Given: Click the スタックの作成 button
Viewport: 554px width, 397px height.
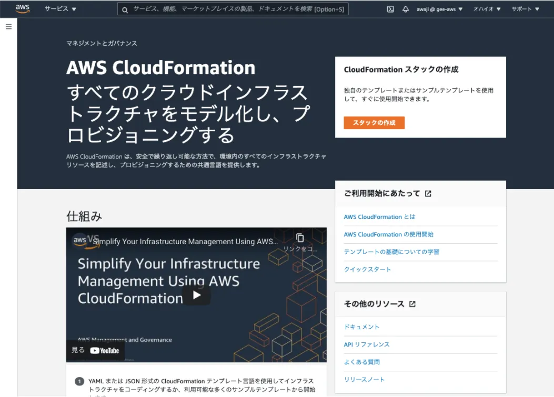Looking at the screenshot, I should click(374, 123).
